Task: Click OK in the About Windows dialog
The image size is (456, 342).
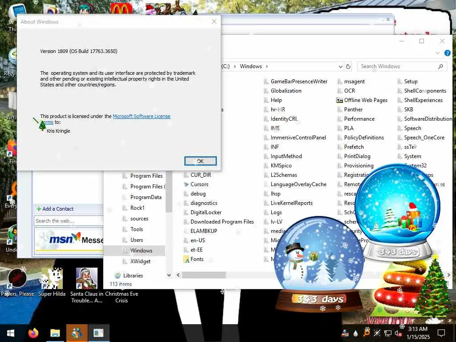Action: [x=200, y=161]
